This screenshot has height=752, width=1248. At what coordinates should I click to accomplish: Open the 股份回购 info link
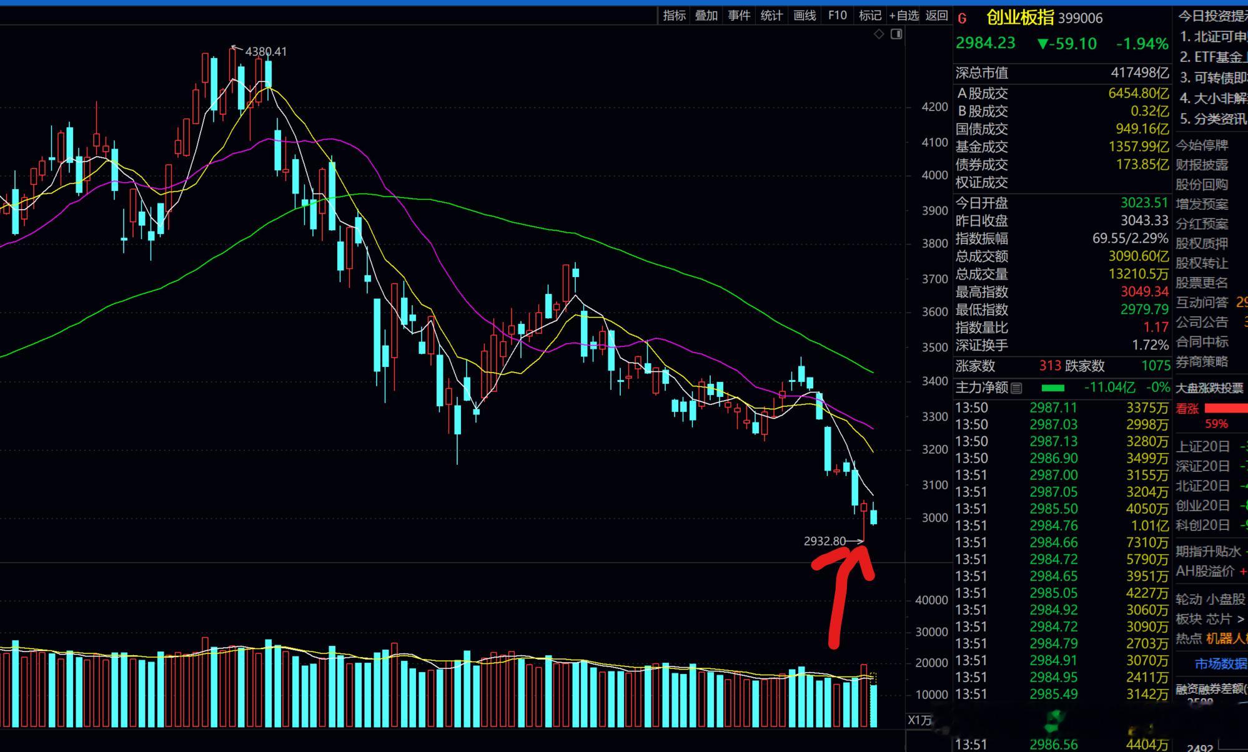[x=1202, y=185]
